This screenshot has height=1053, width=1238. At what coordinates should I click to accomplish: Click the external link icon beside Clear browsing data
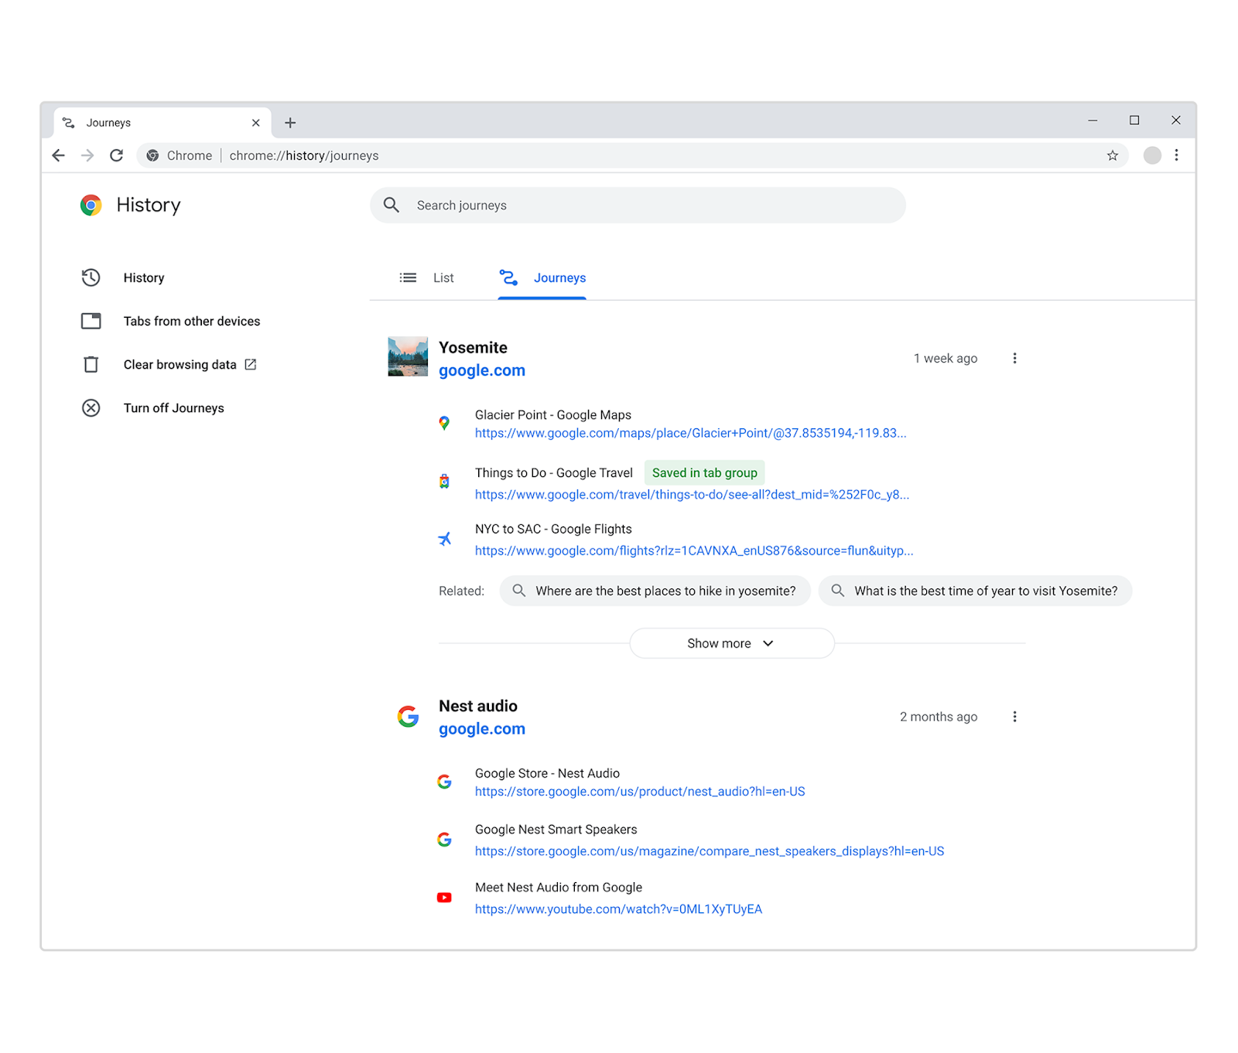pos(251,364)
